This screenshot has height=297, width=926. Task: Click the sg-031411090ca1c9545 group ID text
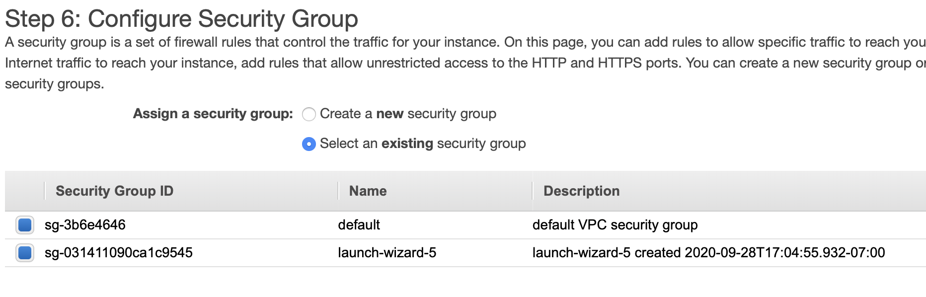click(118, 253)
